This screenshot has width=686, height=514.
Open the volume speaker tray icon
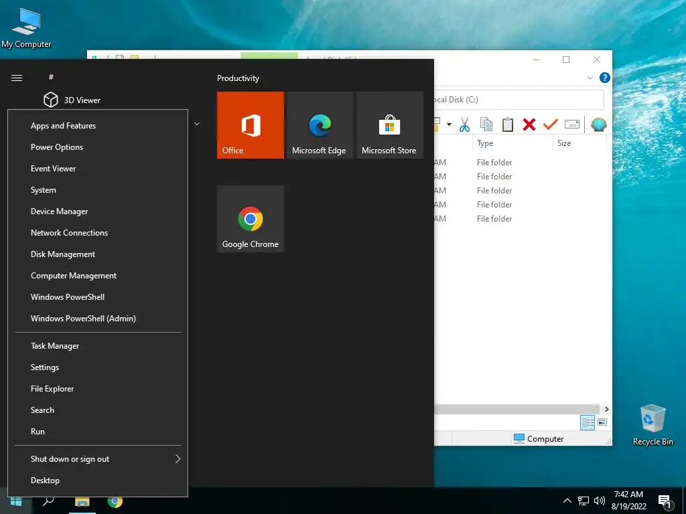(x=600, y=501)
